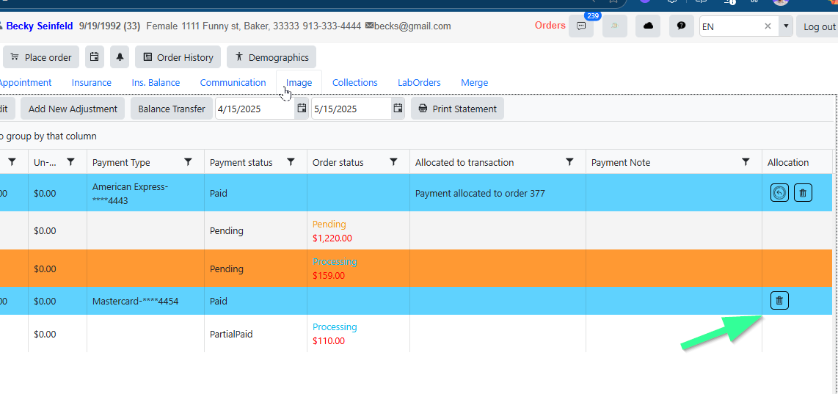Screen dimensions: 838x394
Task: Clear the EN language selection with X
Action: point(768,26)
